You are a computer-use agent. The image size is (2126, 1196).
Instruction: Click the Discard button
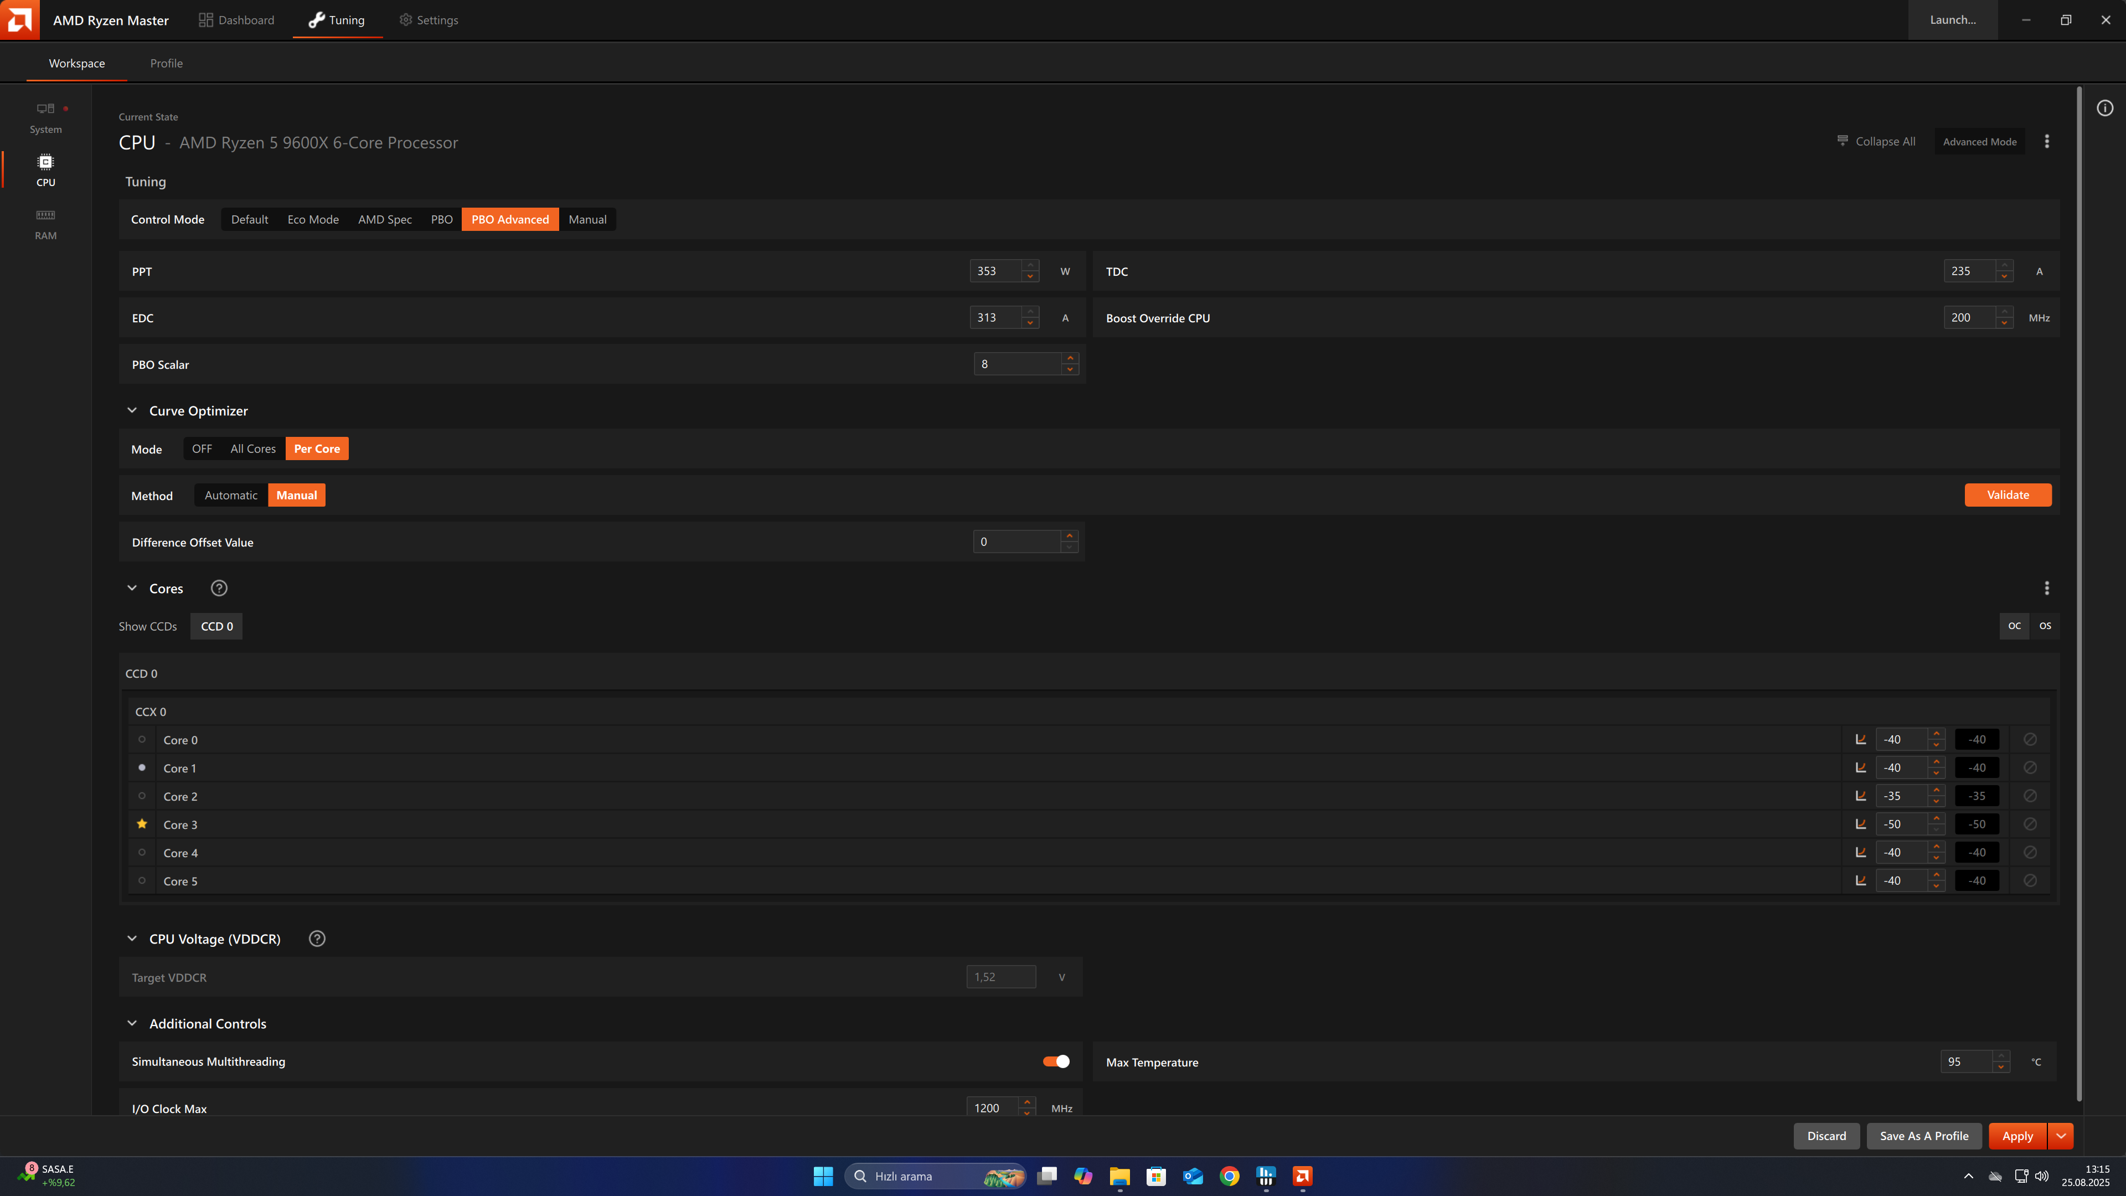(x=1826, y=1137)
